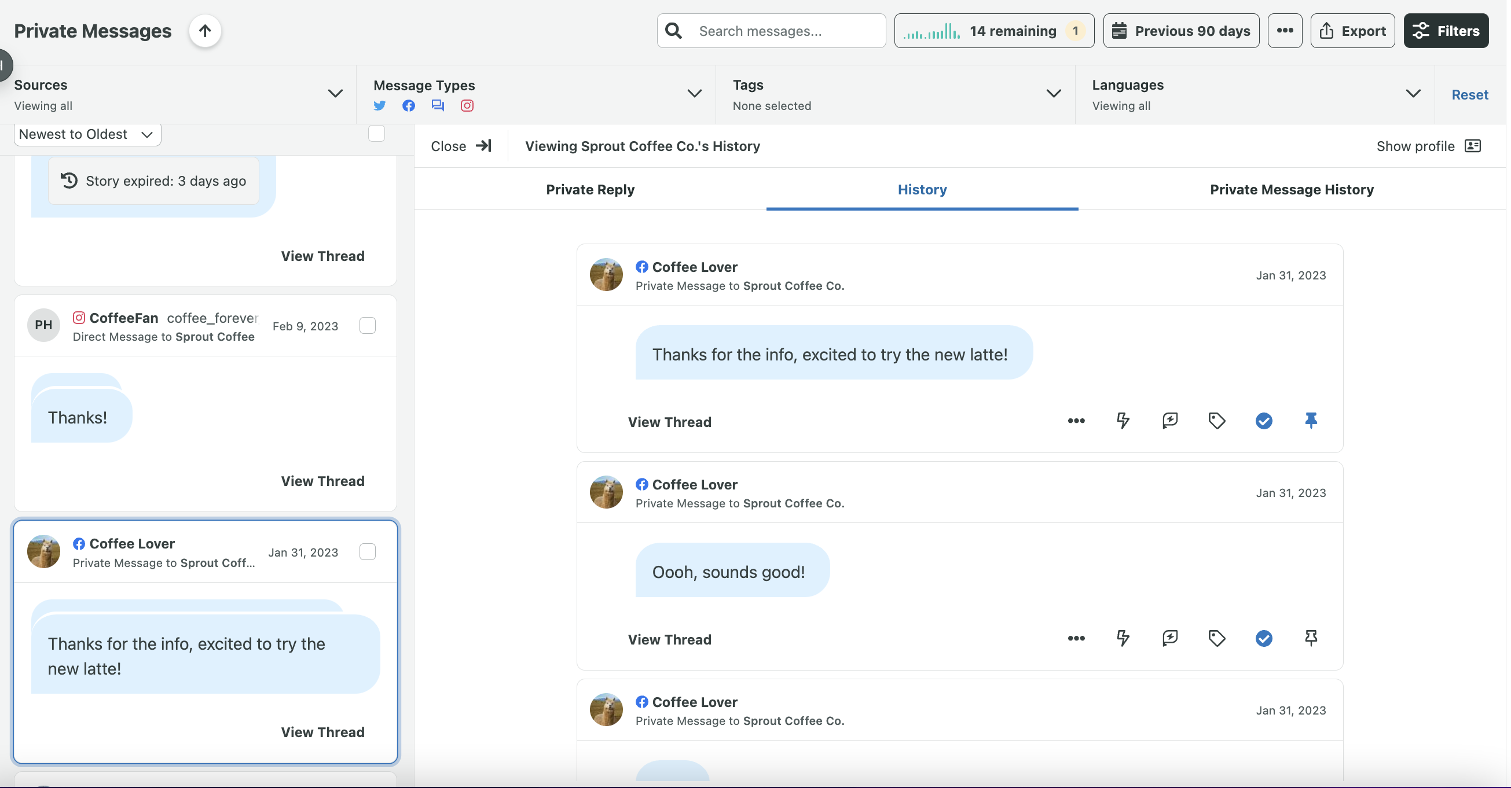
Task: Click the Export button
Action: point(1352,31)
